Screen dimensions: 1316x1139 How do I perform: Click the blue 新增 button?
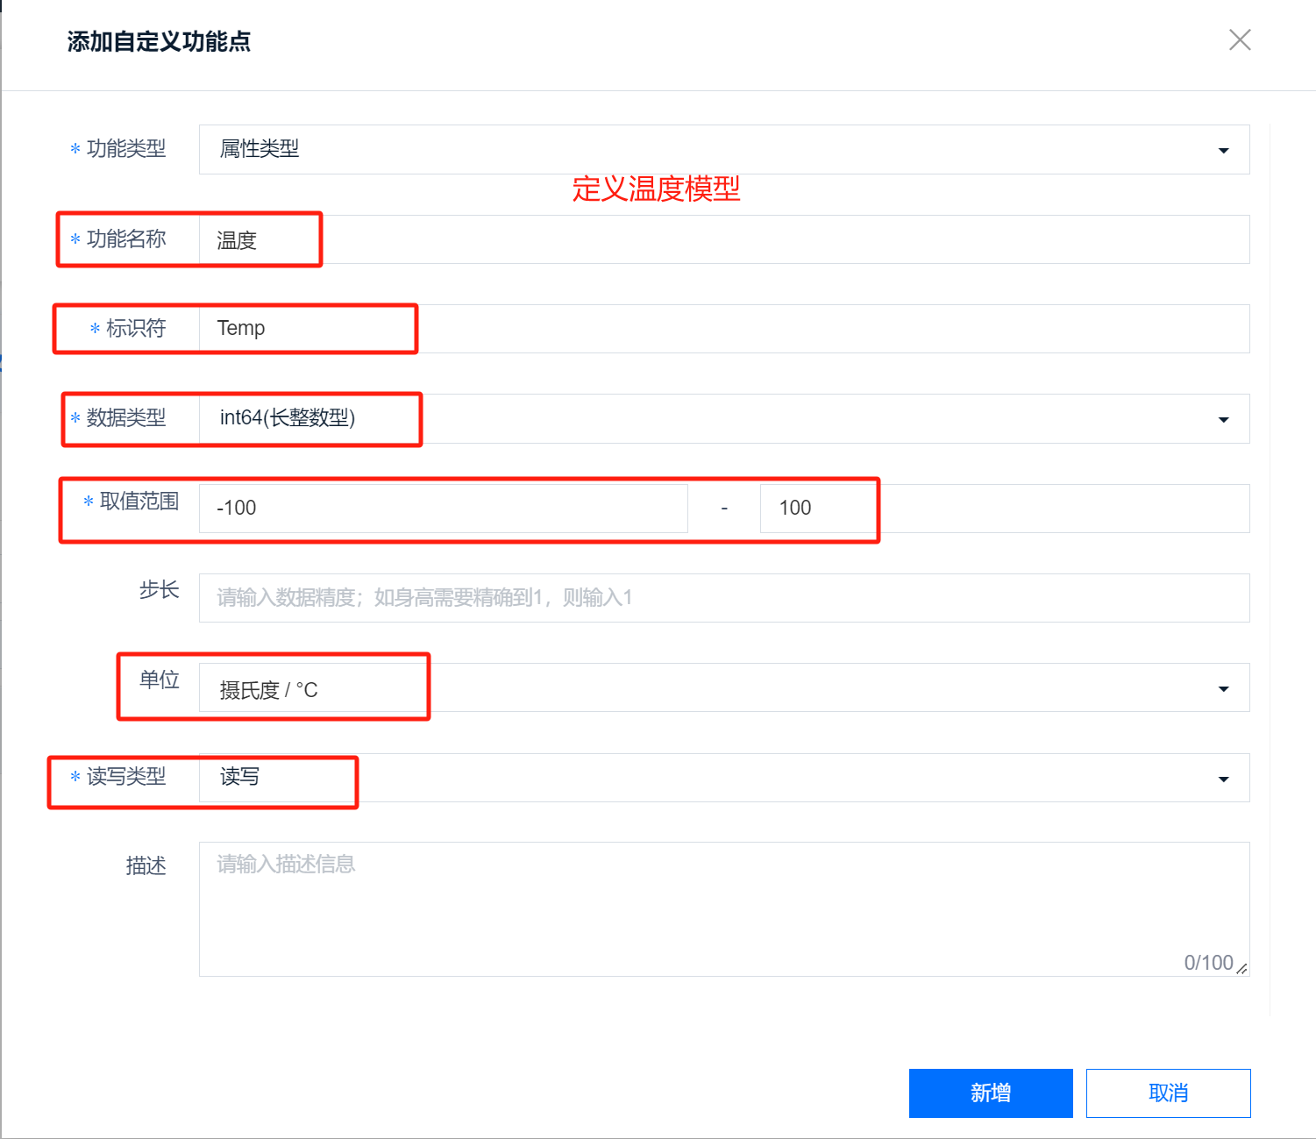991,1093
